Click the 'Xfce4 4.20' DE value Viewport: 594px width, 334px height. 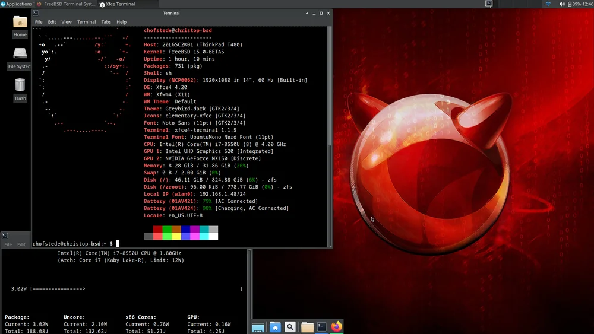(172, 87)
